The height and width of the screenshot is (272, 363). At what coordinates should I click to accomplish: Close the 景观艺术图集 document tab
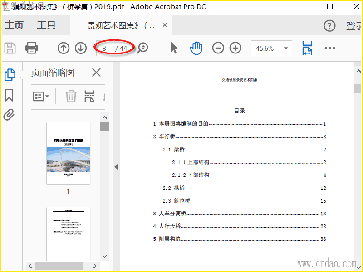click(x=165, y=25)
